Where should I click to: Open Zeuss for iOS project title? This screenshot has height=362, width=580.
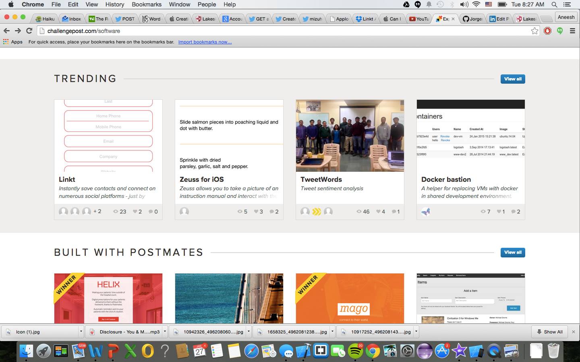pos(201,179)
